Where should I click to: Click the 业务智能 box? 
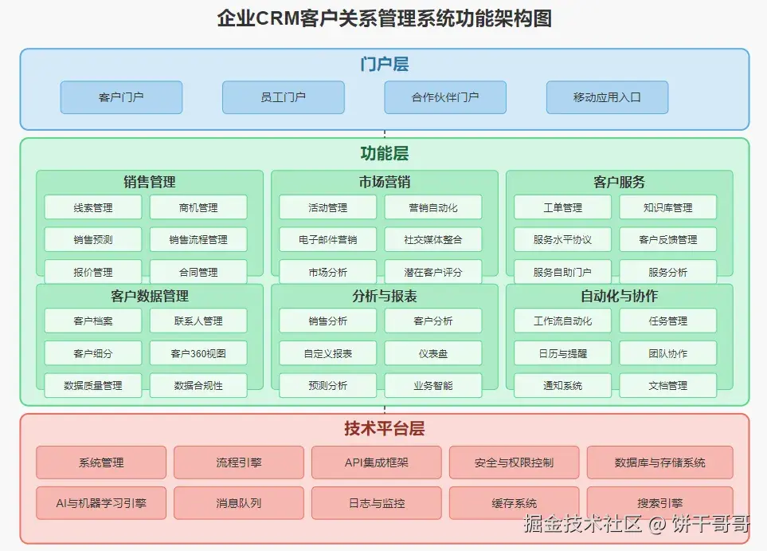pyautogui.click(x=433, y=385)
